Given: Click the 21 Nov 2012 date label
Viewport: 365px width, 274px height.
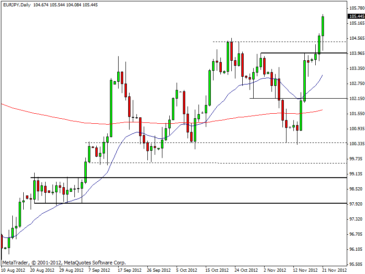Looking at the screenshot, I should click(x=334, y=269).
